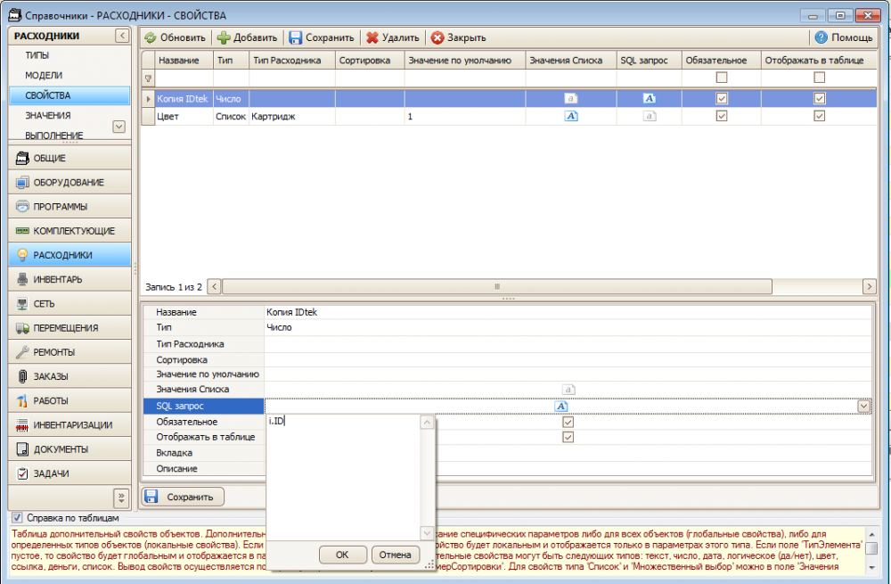891x584 pixels.
Task: Toggle Обязательное checkbox in Копия IDtek row
Action: (722, 98)
